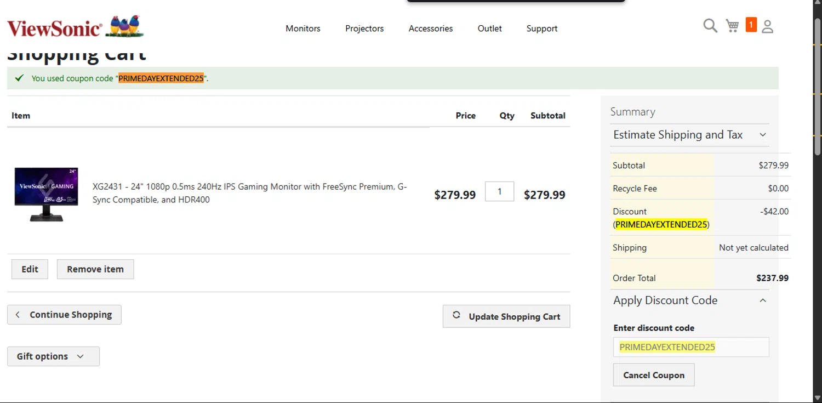Click the quantity field showing 1
Screen dimensions: 822x403
(499, 191)
